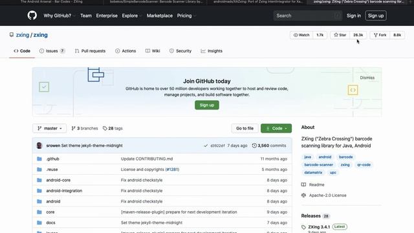Open the 8.8k forks count
Image resolution: width=414 pixels, height=233 pixels.
click(x=397, y=35)
